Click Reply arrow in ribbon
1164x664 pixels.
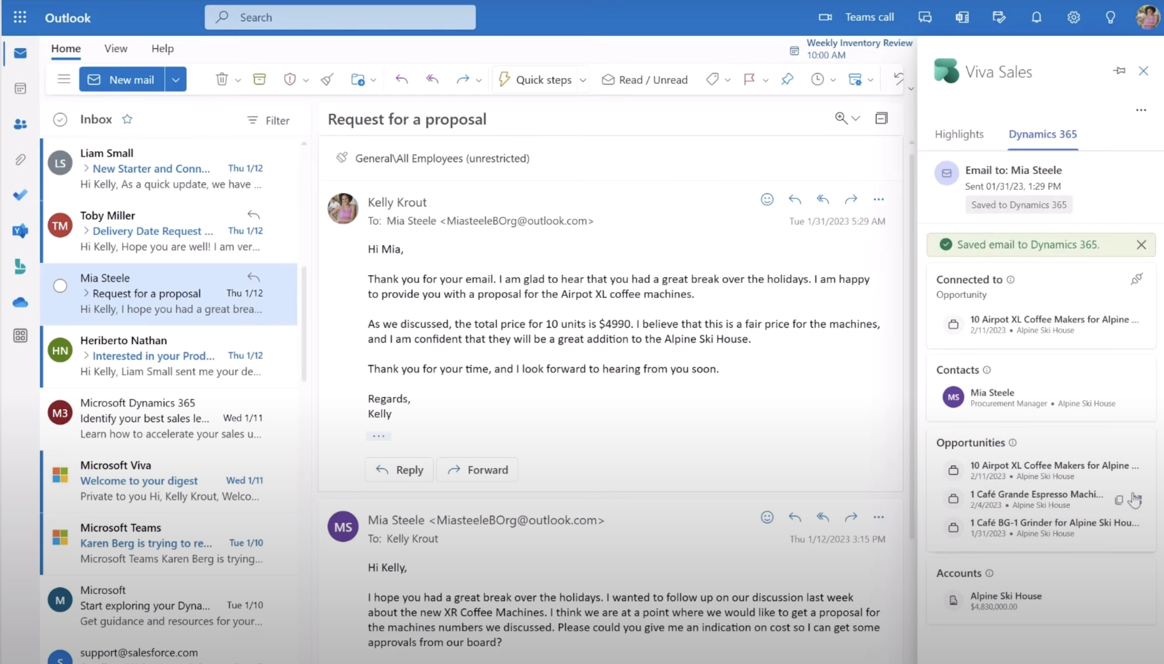click(402, 79)
